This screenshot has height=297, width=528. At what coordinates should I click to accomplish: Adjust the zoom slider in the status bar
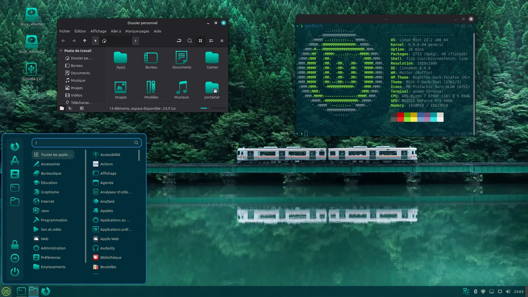click(209, 108)
